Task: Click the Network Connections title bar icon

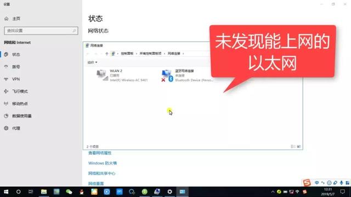Action: [x=87, y=45]
